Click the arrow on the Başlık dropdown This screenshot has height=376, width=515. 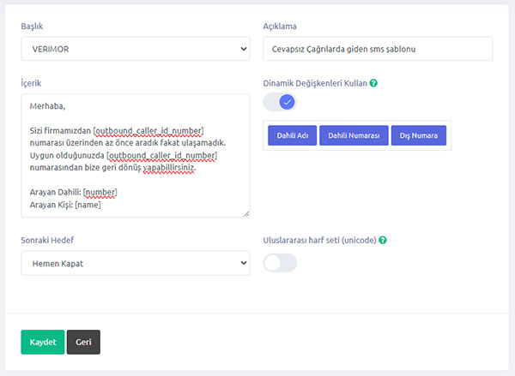click(x=243, y=49)
